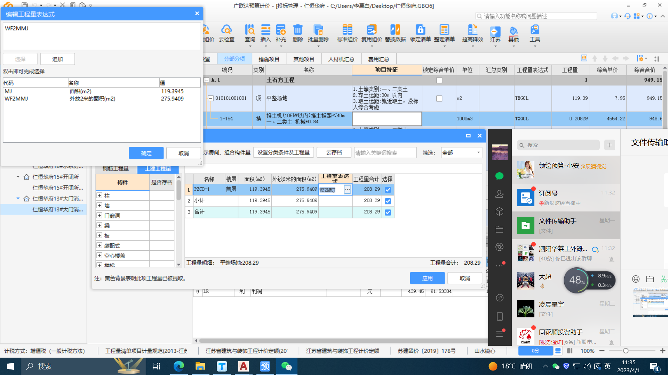
Task: Expand the 柱 component node
Action: tap(100, 195)
